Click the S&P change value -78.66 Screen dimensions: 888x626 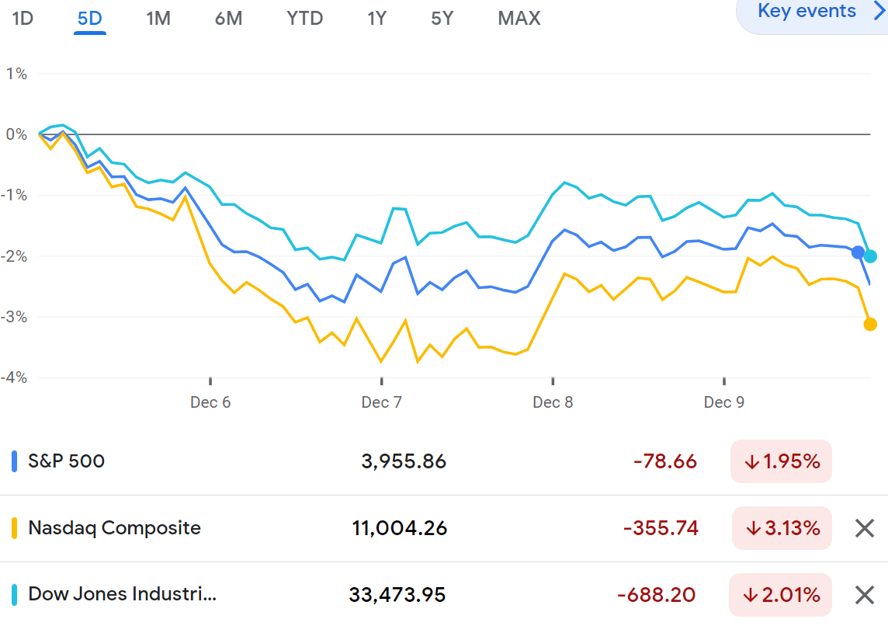pyautogui.click(x=665, y=461)
